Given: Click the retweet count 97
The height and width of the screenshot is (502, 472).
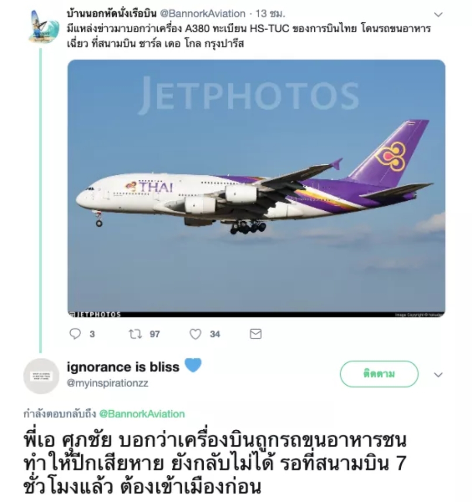Looking at the screenshot, I should click(155, 334).
